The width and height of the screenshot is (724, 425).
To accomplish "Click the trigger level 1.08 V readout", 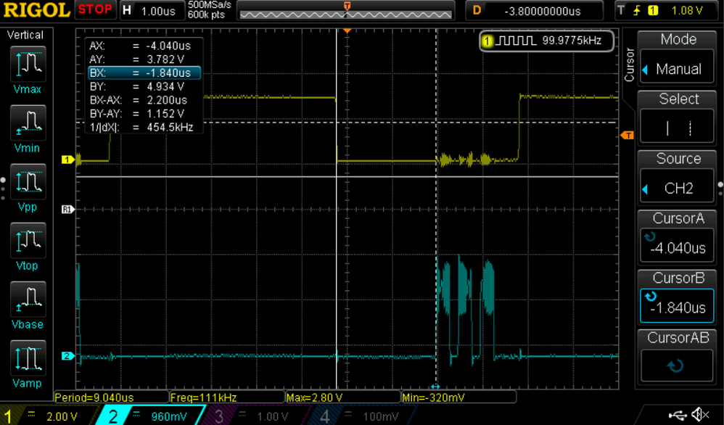I will (x=686, y=10).
